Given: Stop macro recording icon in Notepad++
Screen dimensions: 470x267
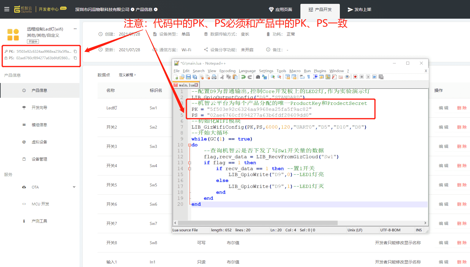Looking at the screenshot, I should [361, 77].
